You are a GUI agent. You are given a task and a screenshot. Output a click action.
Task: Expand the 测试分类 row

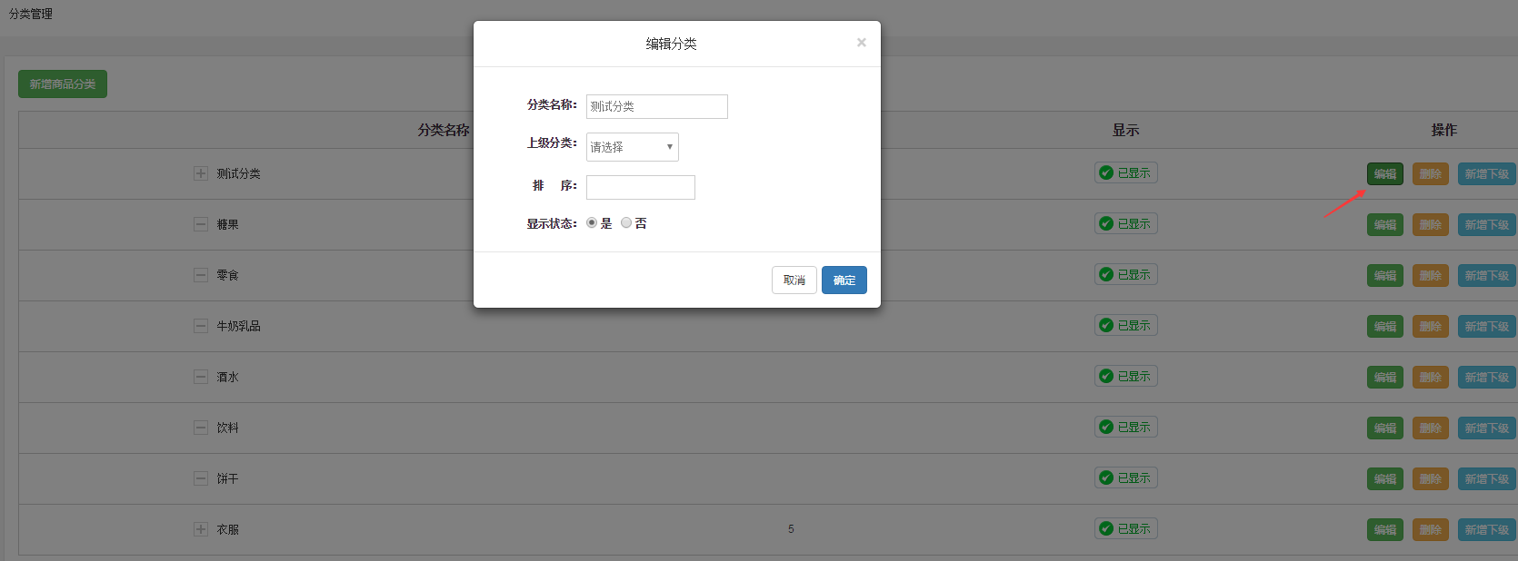[201, 173]
